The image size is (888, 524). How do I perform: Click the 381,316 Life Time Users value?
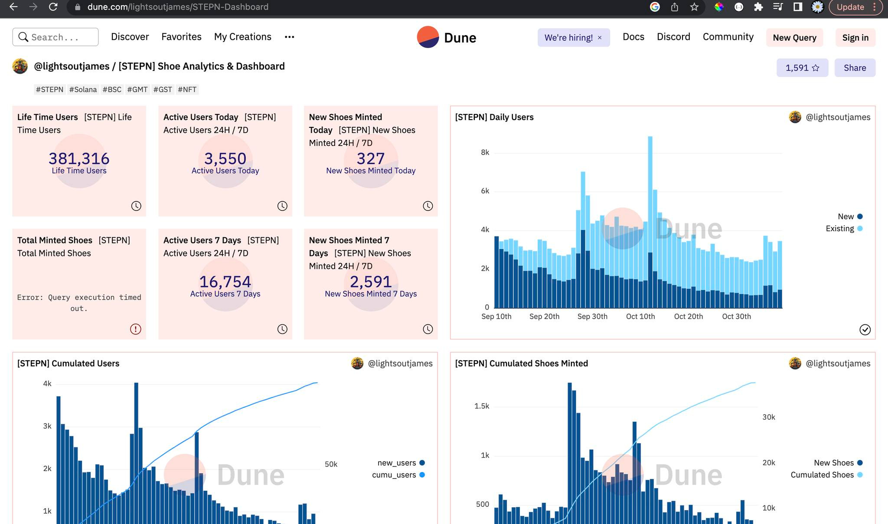(x=79, y=158)
